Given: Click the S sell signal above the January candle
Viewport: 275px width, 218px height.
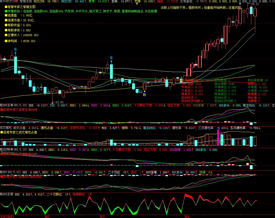Looking at the screenshot, I should point(15,49).
